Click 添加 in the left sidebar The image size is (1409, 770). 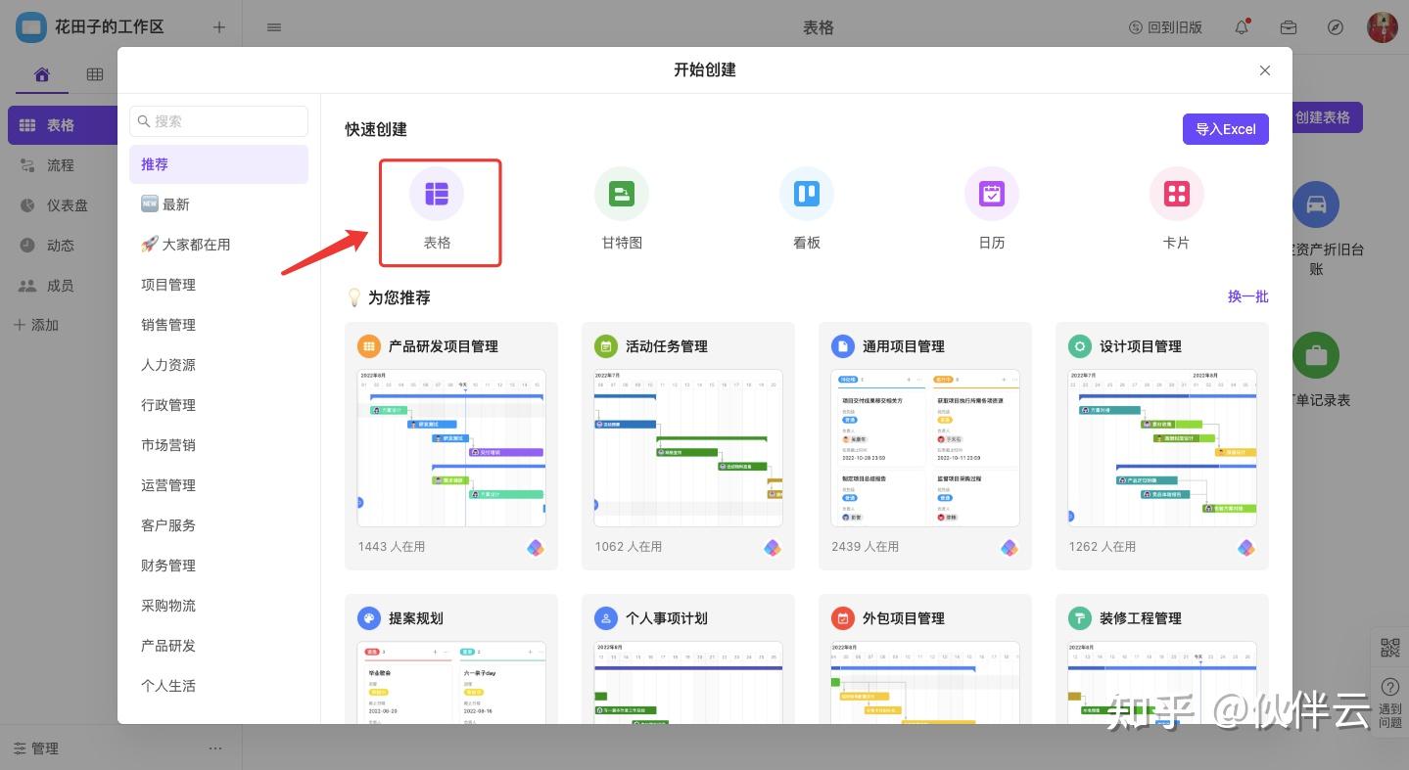click(36, 325)
